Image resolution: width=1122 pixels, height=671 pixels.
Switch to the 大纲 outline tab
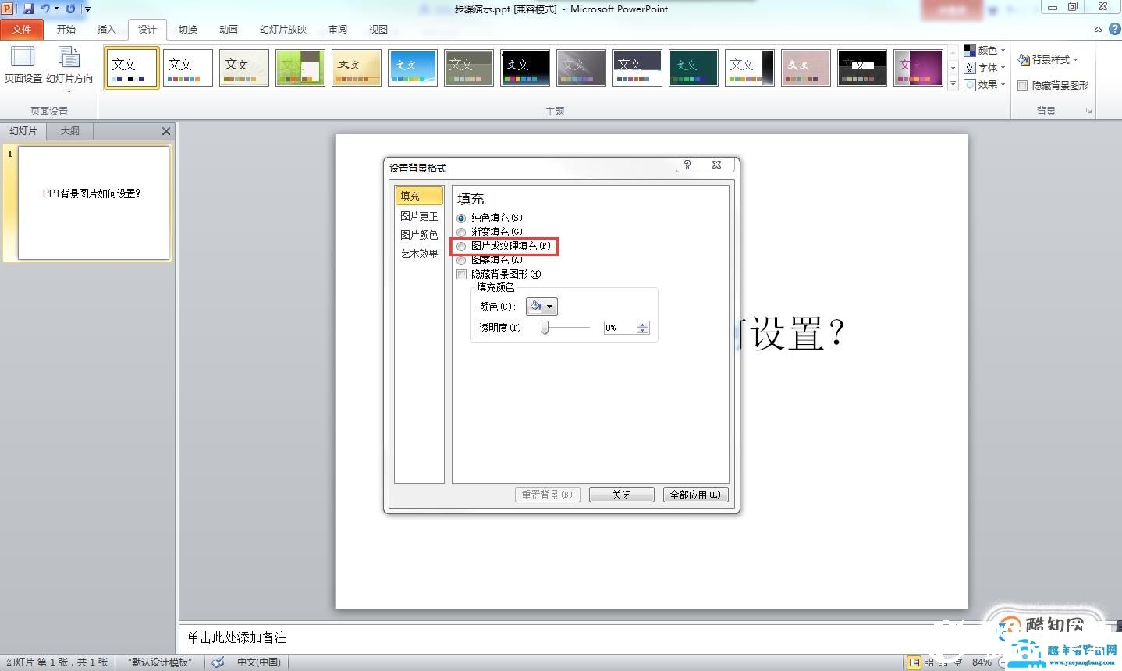tap(69, 130)
